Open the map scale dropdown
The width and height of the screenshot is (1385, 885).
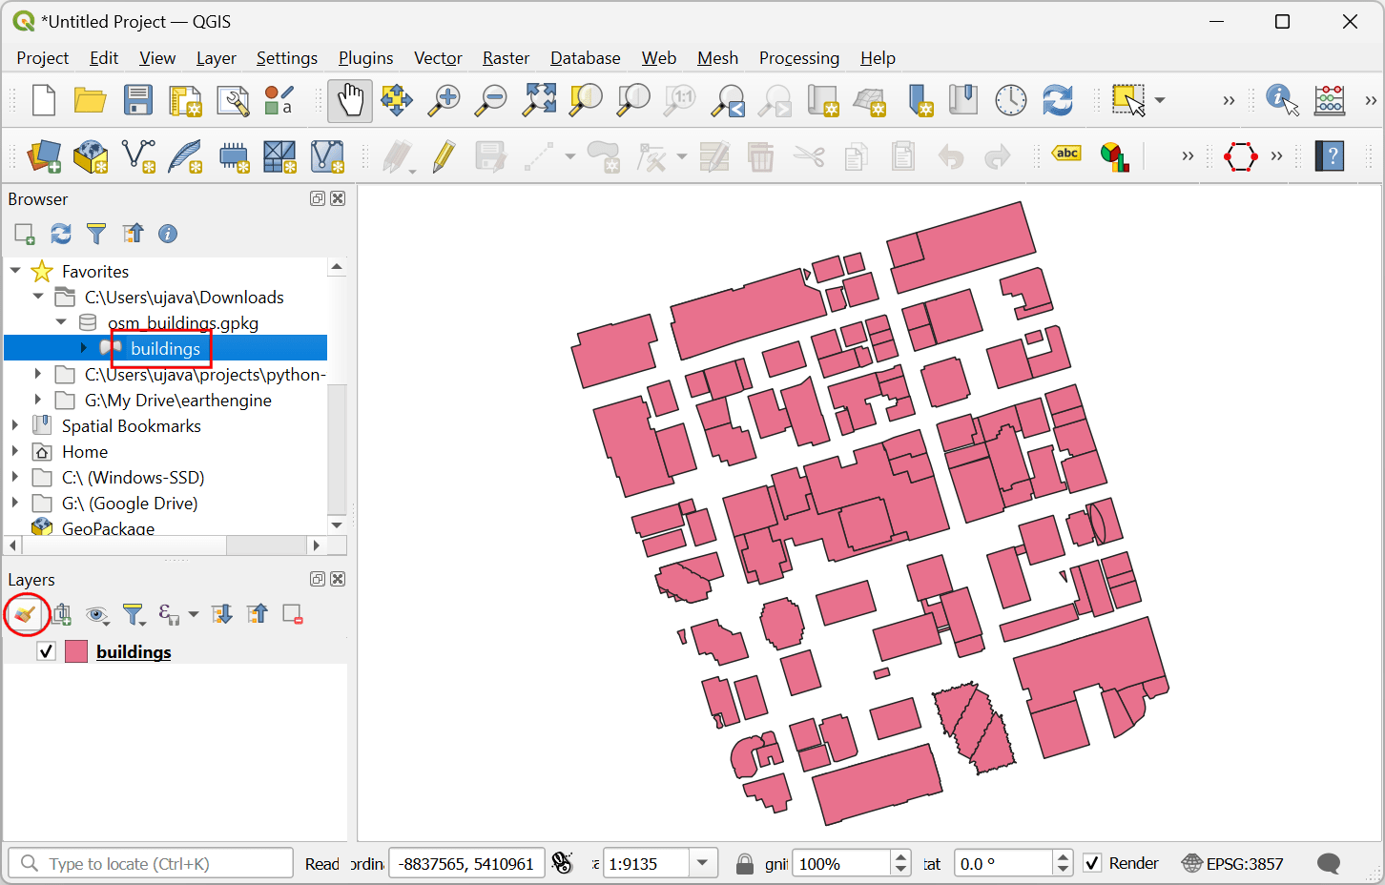click(x=703, y=864)
